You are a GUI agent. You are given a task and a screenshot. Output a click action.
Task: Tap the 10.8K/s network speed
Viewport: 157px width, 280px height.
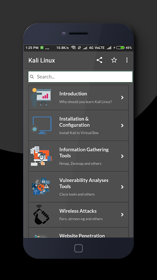pyautogui.click(x=62, y=48)
